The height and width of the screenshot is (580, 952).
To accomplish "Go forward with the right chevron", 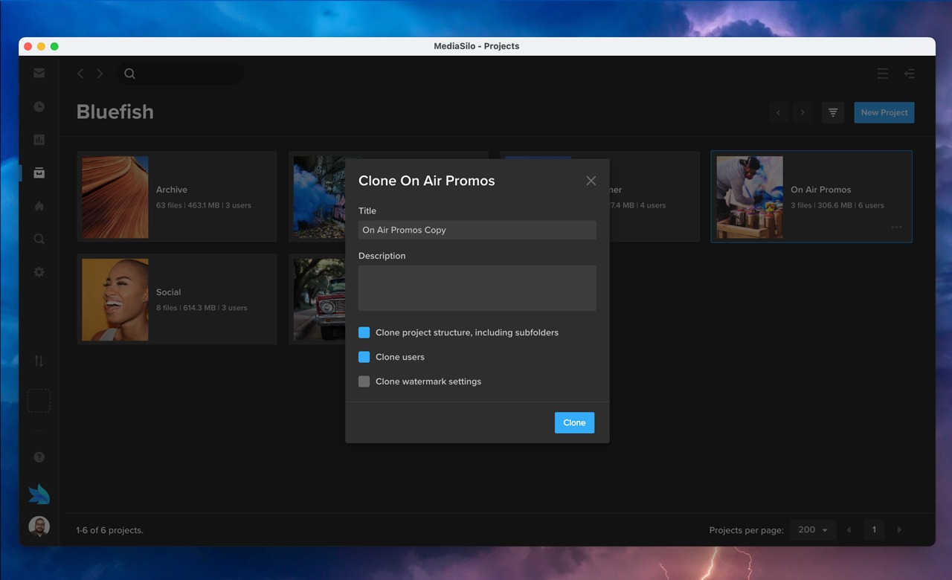I will click(x=100, y=74).
